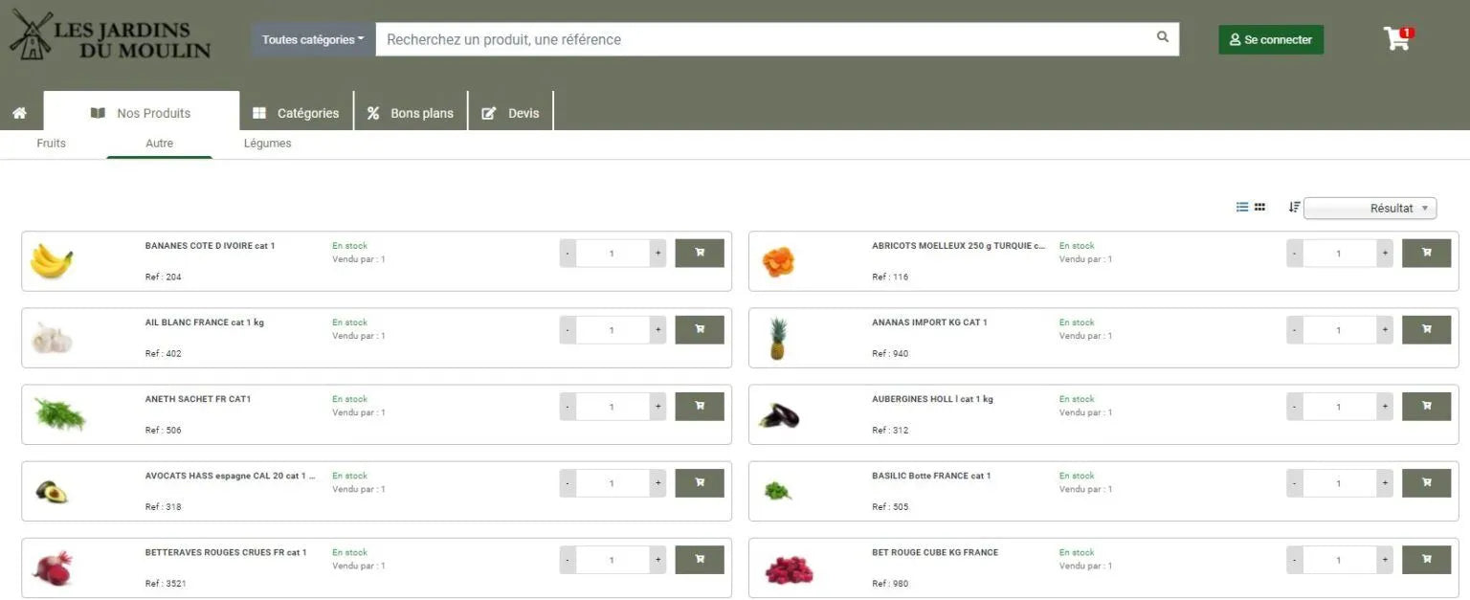Open the Devis tab
This screenshot has width=1470, height=600.
[511, 113]
